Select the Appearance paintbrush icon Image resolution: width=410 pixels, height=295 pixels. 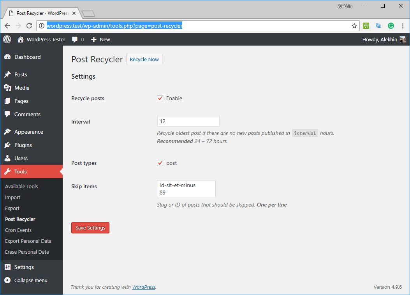click(x=8, y=132)
